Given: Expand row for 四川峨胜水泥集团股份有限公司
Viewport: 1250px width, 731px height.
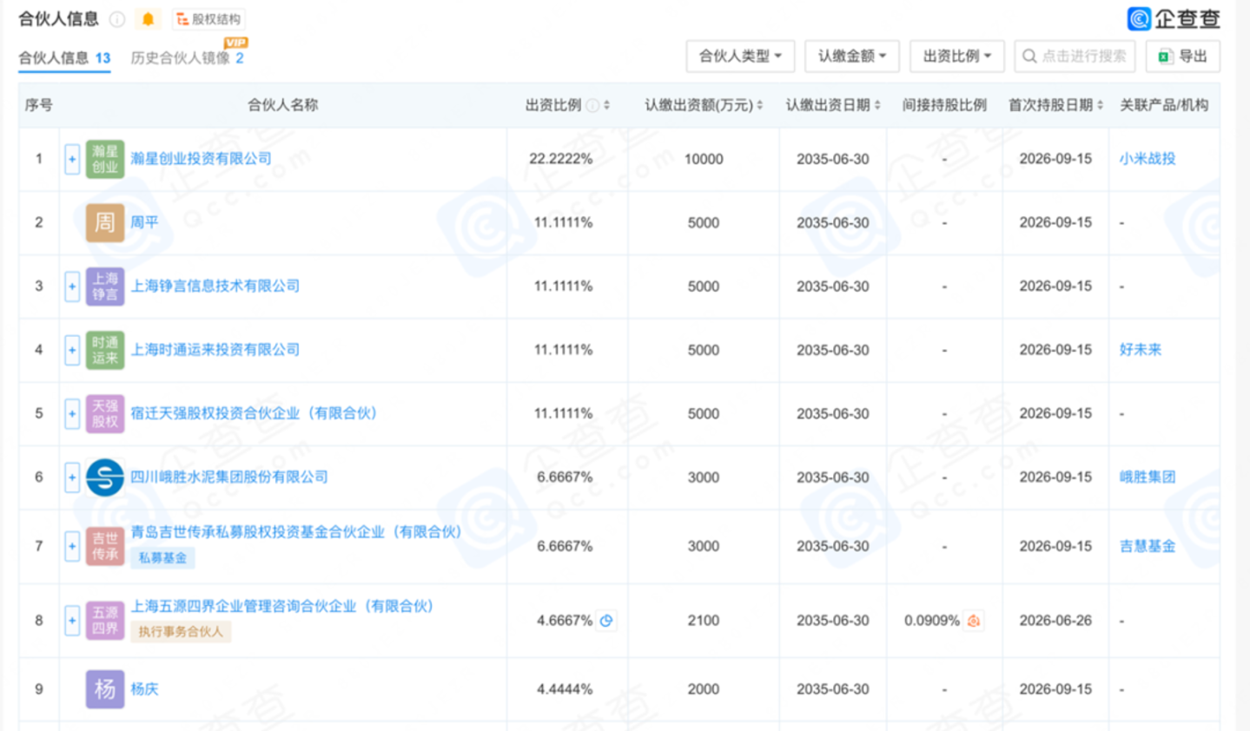Looking at the screenshot, I should coord(72,477).
